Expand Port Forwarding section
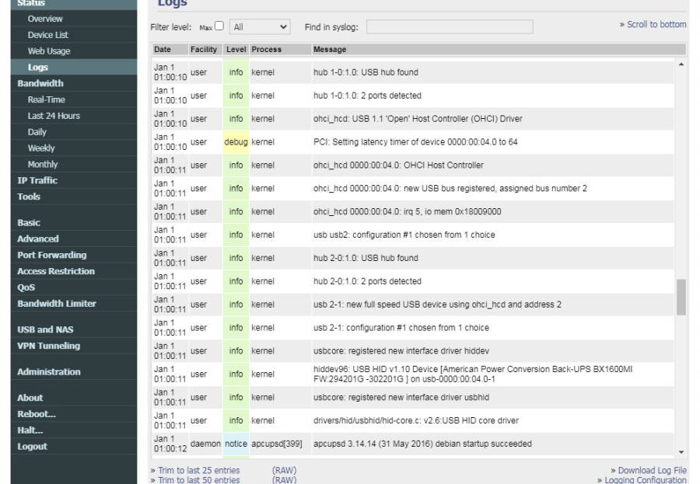Screen dimensions: 700x484 (x=52, y=255)
